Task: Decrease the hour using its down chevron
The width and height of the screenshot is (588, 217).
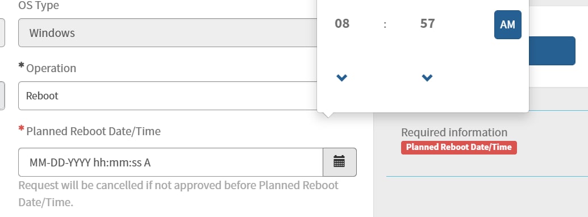Action: click(x=341, y=78)
